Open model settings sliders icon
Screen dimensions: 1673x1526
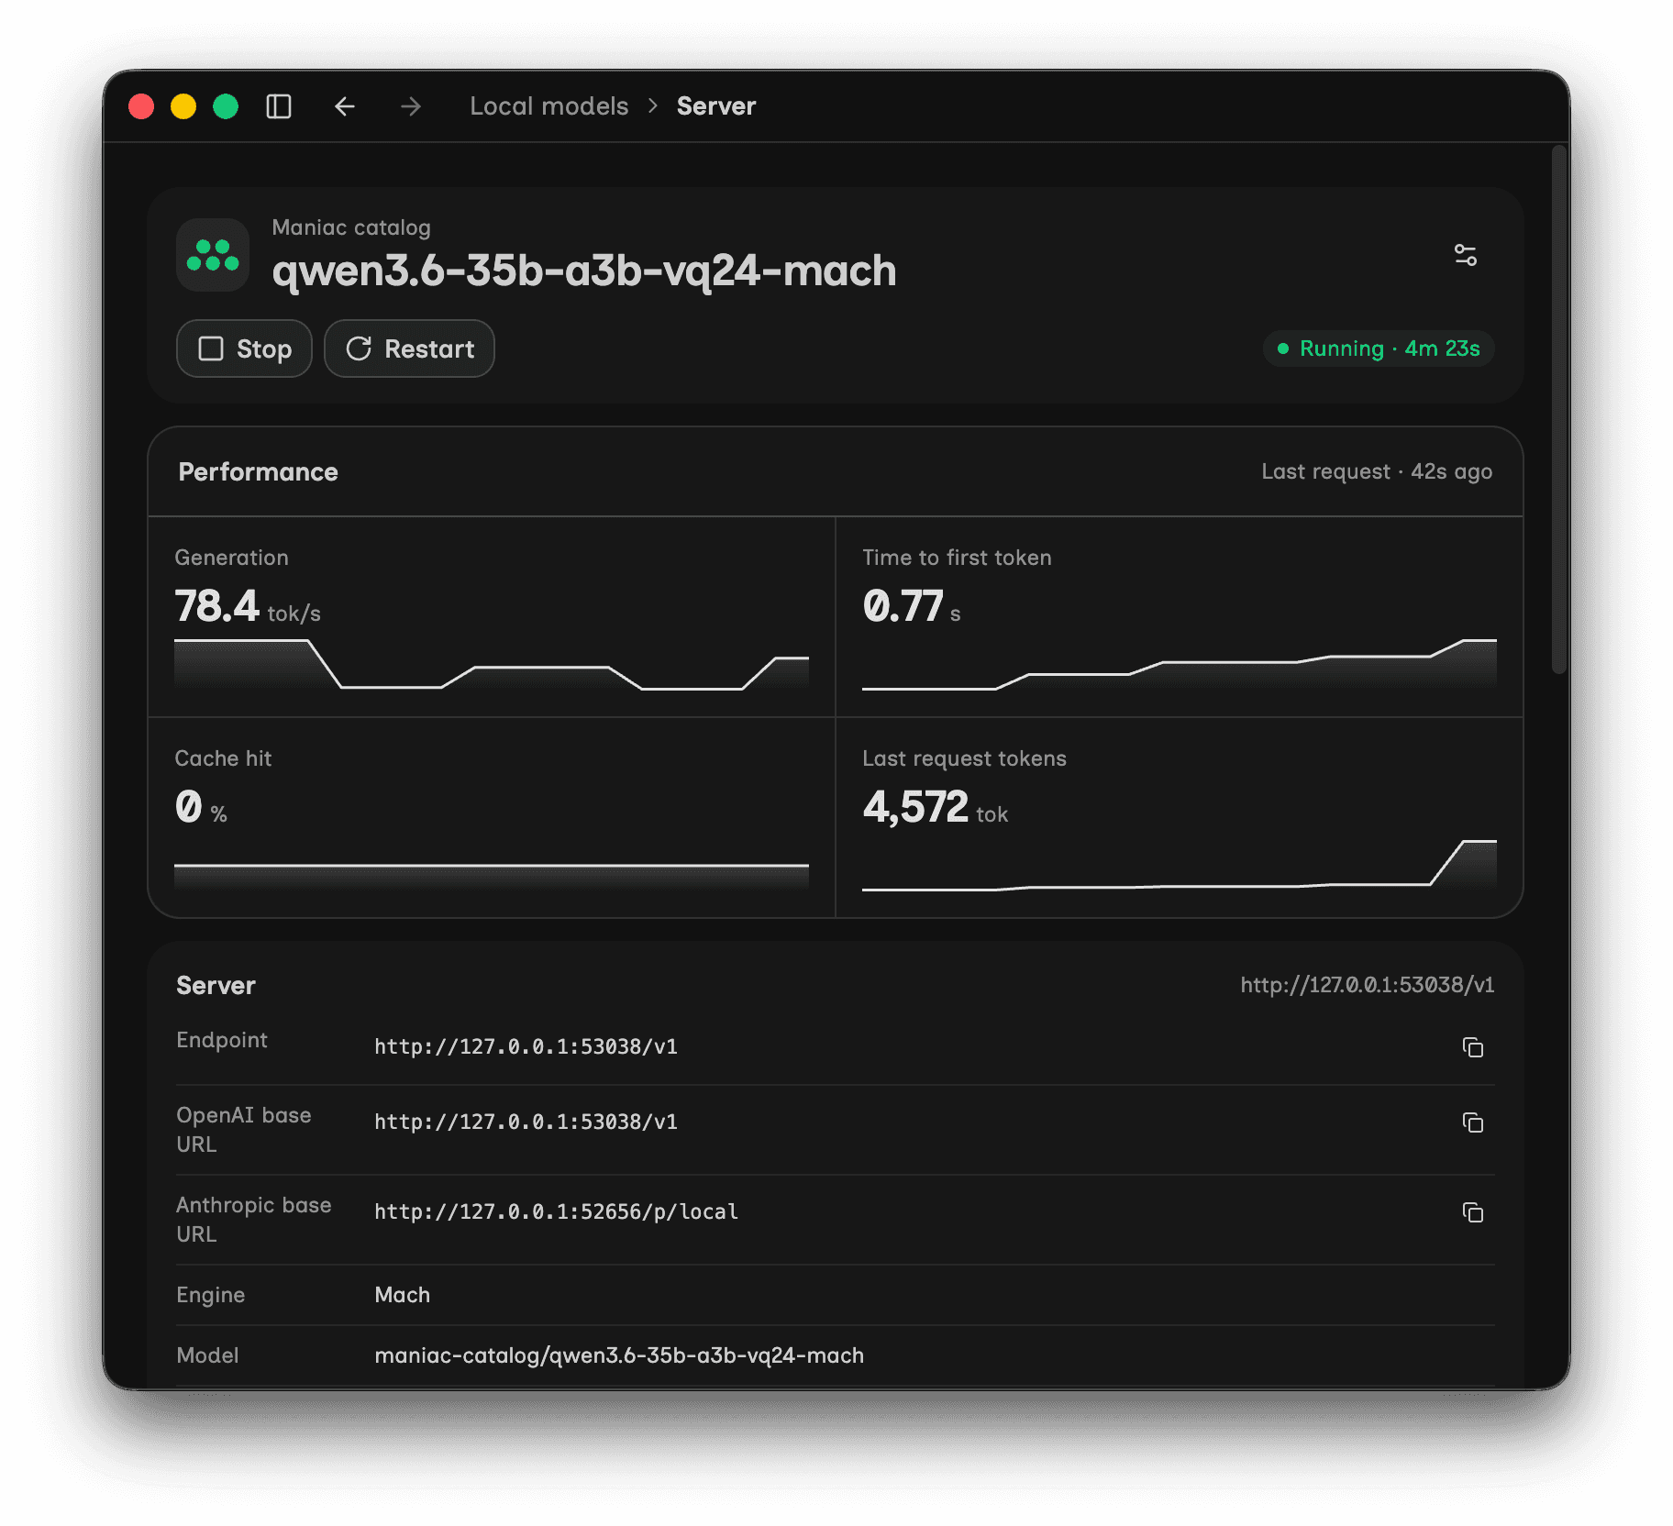pyautogui.click(x=1466, y=255)
